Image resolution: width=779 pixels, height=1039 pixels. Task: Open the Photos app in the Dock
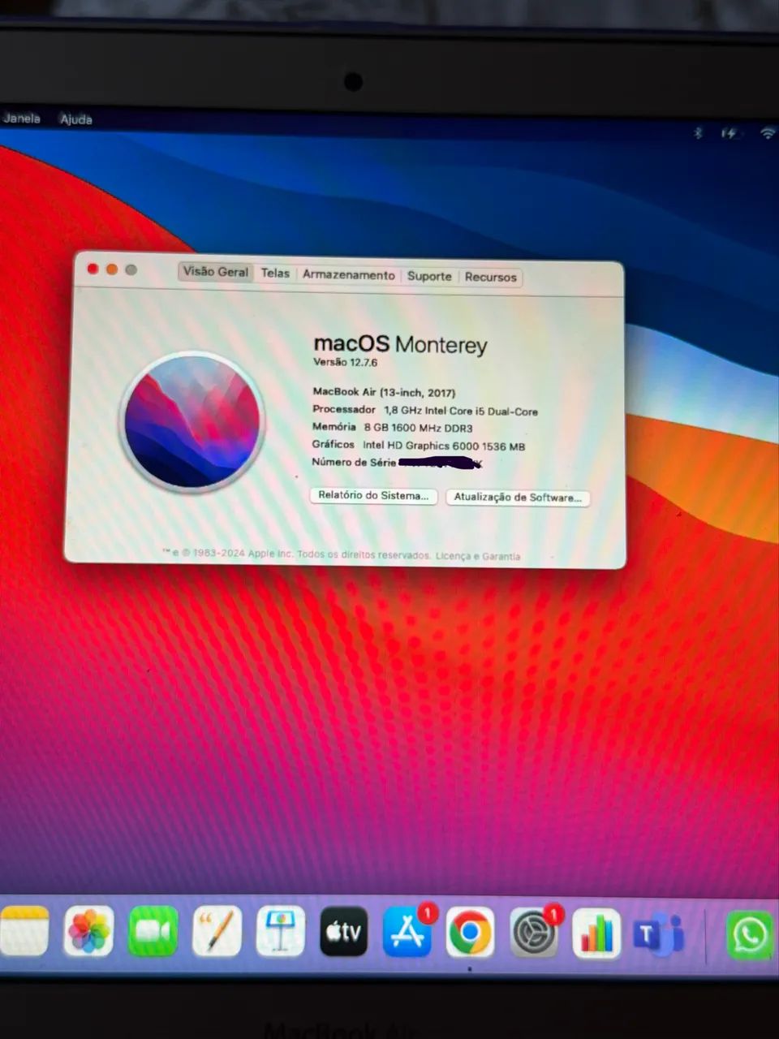tap(88, 931)
